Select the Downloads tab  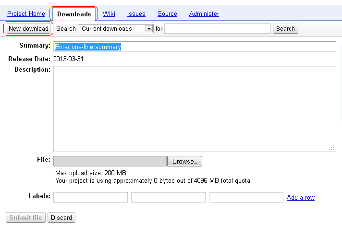tap(74, 14)
